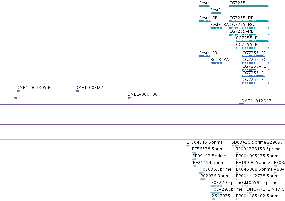Screen dimensions: 285x201
Task: Select EST RE09112.5prime label
Action: pyautogui.click(x=209, y=156)
